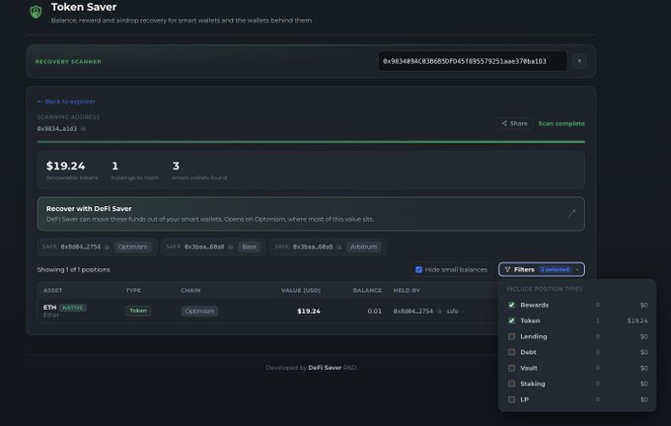
Task: Click the green scan progress bar
Action: tap(311, 142)
